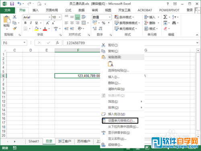Click the Merge and Center icon
The image size is (201, 151).
click(84, 23)
